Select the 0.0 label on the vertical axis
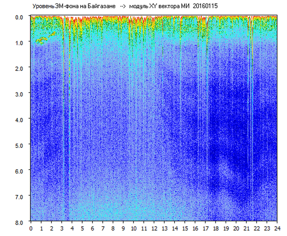 (20, 17)
